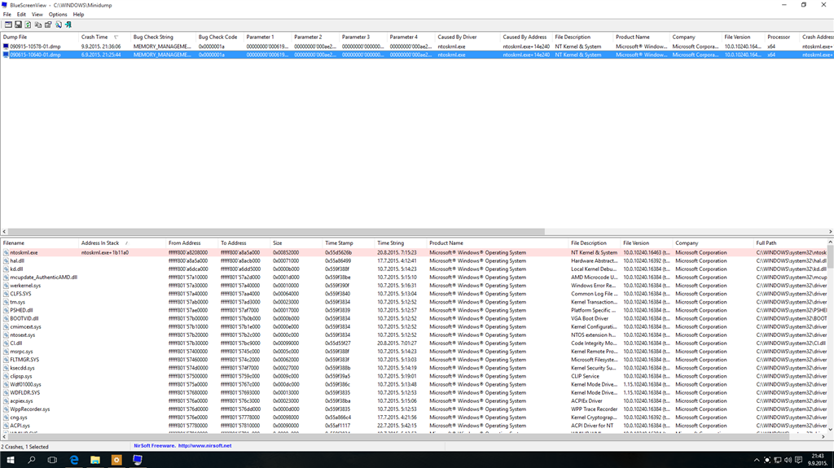
Task: Open Advanced Options from the toolbar
Action: (8, 24)
